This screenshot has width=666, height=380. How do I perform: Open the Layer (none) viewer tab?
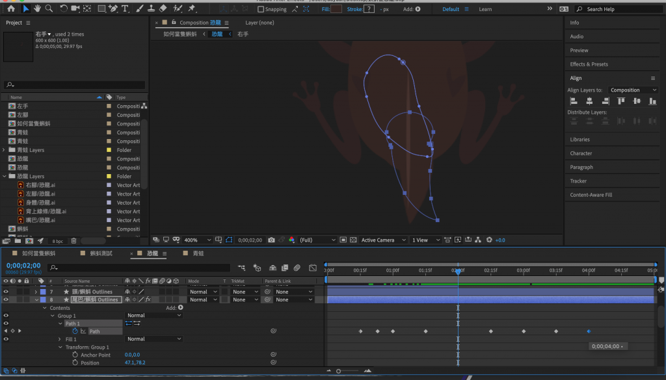click(x=260, y=23)
